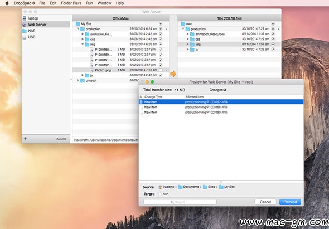Viewport: 329px width, 229px height.
Task: Click the orange sync direction arrow
Action: tap(173, 74)
